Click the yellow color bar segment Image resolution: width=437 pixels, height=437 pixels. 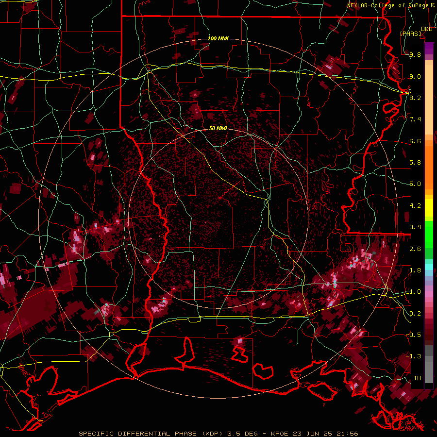pyautogui.click(x=429, y=208)
